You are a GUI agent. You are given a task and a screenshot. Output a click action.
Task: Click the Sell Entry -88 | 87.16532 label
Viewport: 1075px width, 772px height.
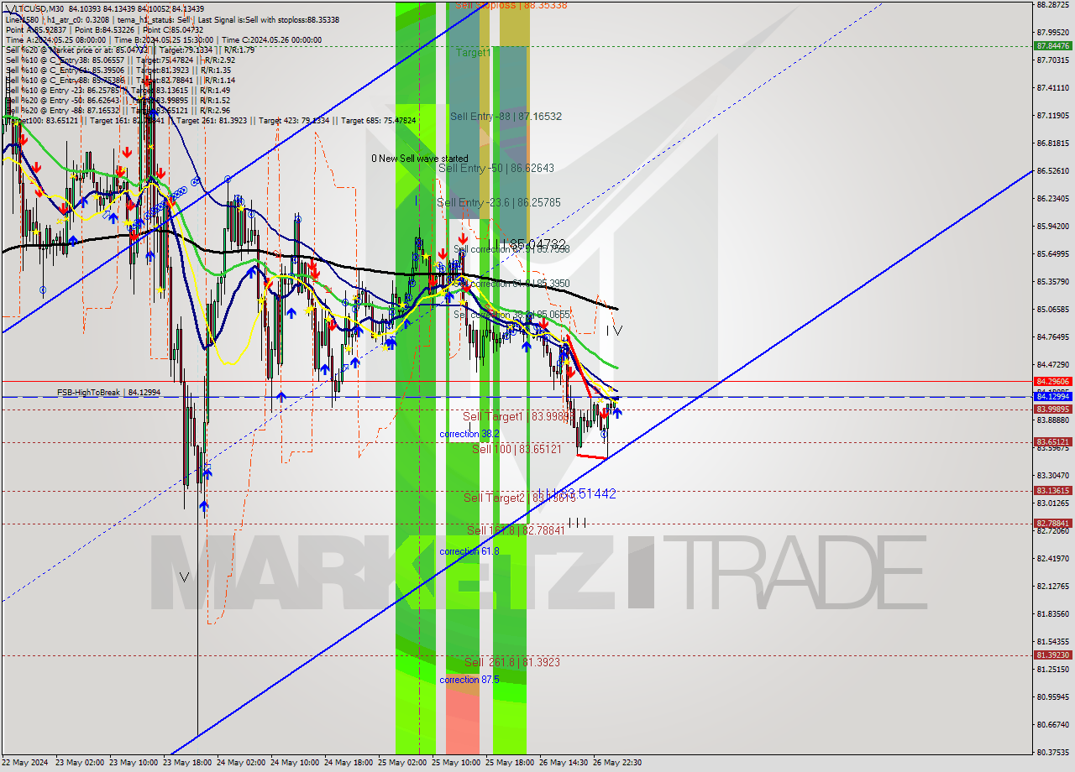coord(506,117)
